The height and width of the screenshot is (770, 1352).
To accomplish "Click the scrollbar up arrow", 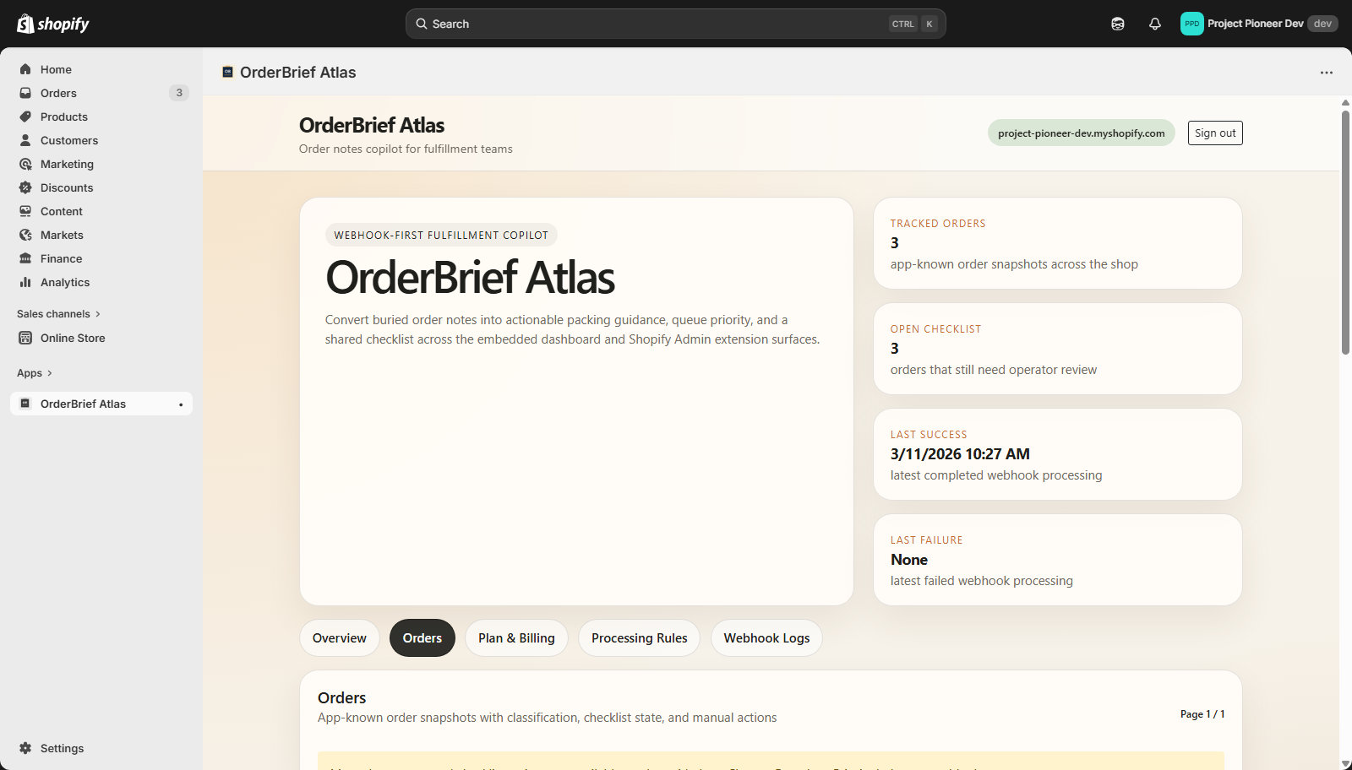I will coord(1345,102).
